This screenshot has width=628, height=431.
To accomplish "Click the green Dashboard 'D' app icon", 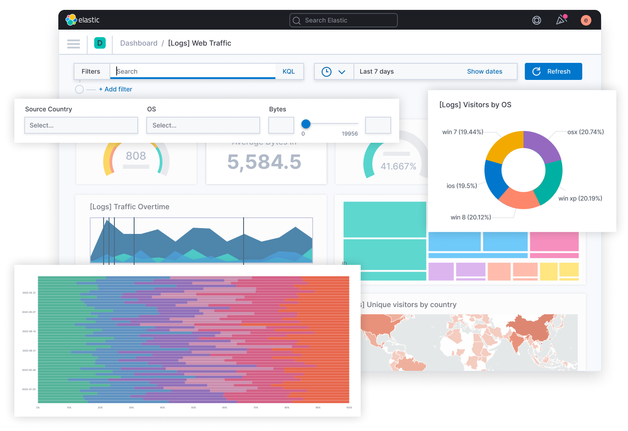I will pyautogui.click(x=100, y=43).
